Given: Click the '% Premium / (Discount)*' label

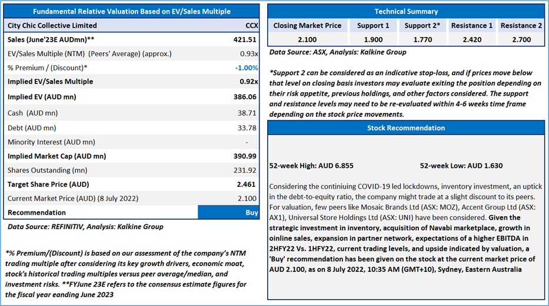Looking at the screenshot, I should pos(47,68).
